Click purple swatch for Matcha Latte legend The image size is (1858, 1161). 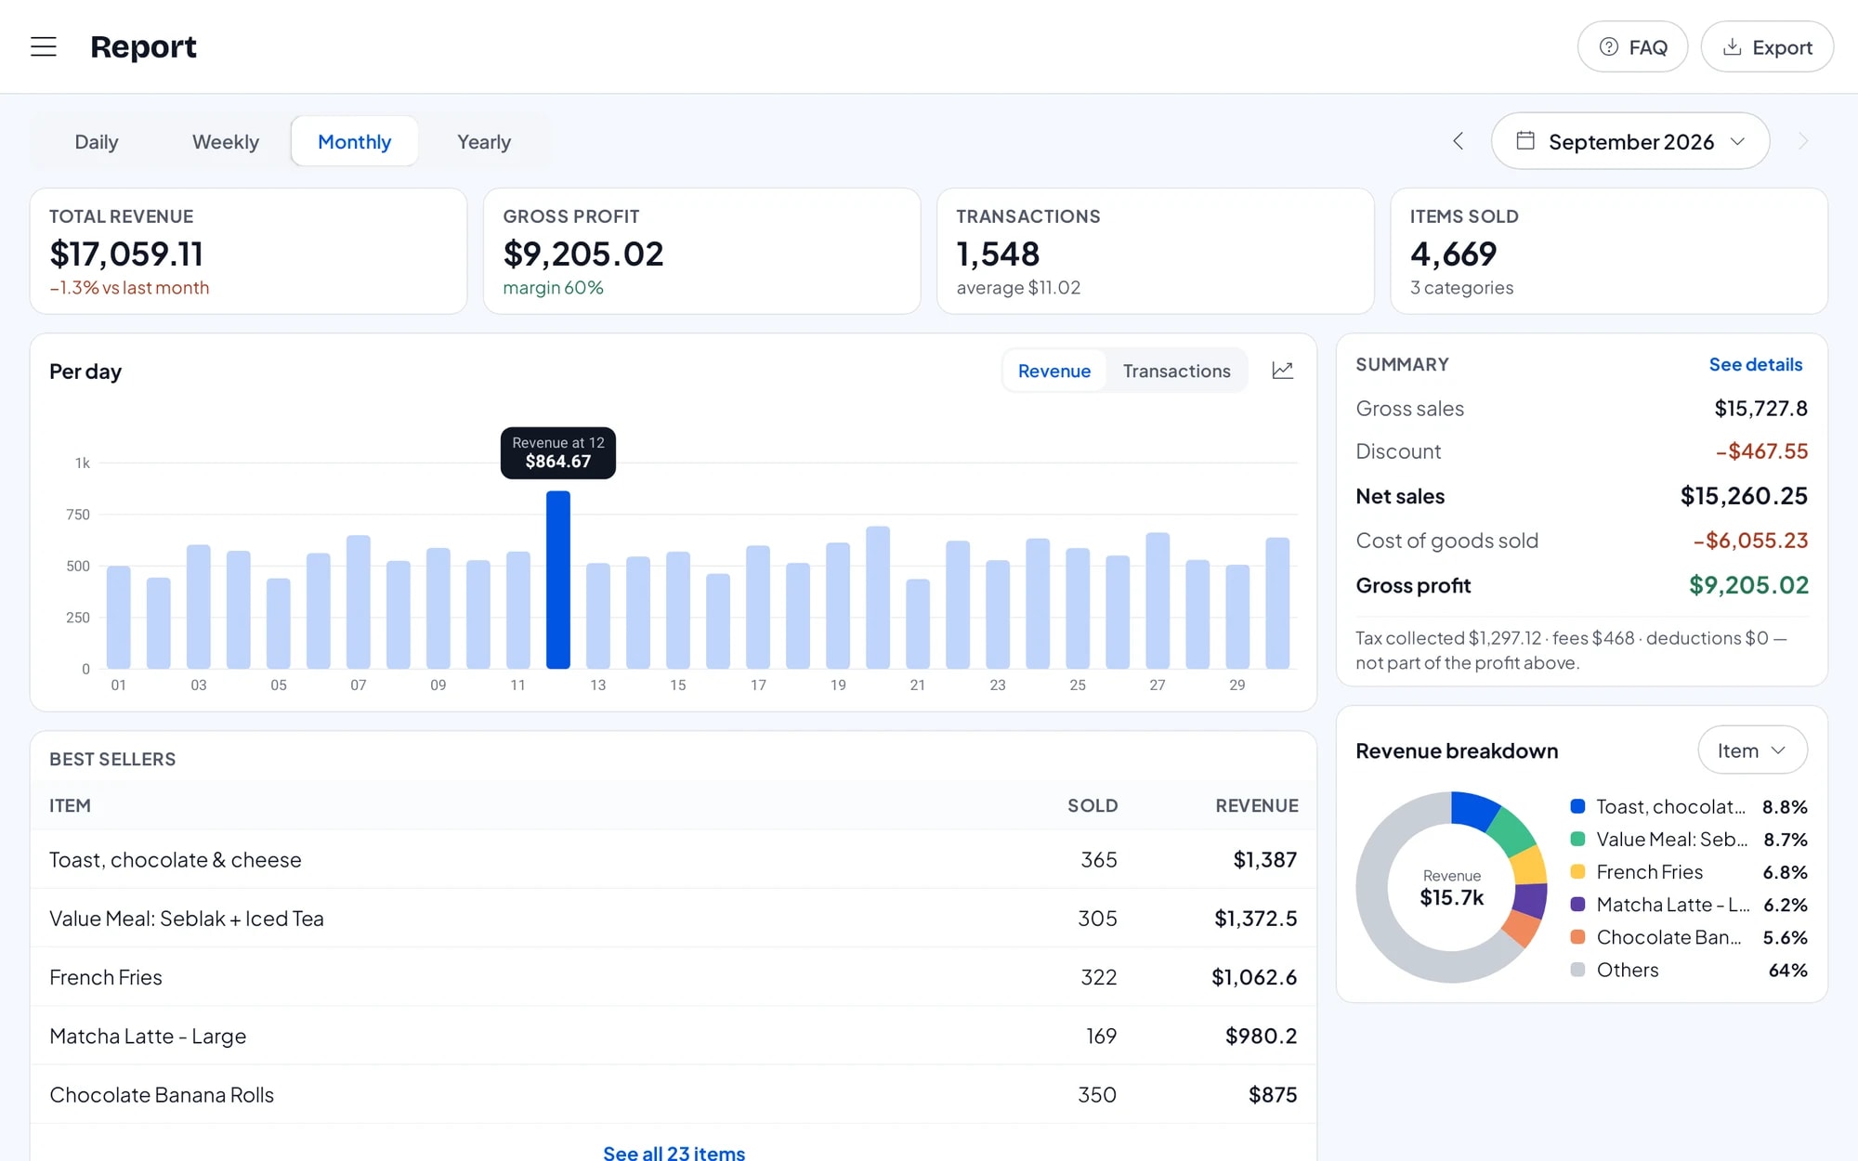[1577, 904]
